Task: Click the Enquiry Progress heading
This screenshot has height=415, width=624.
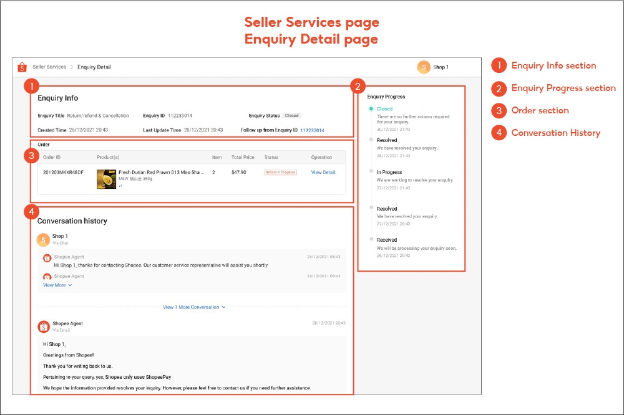Action: 386,97
